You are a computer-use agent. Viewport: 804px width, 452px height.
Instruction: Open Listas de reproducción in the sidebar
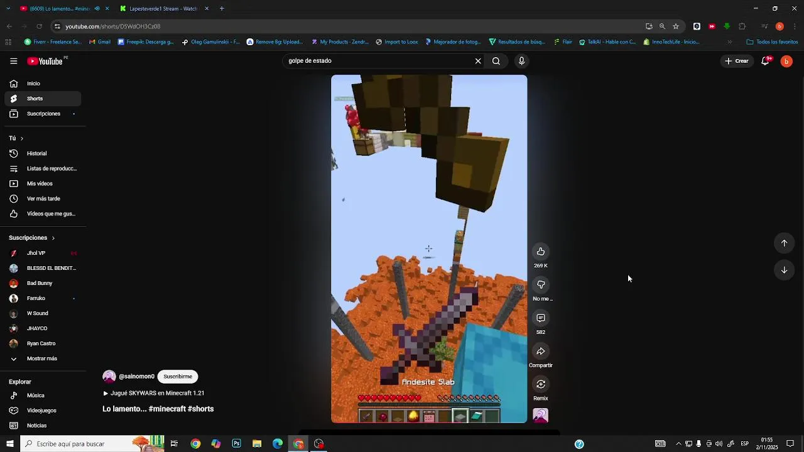[x=43, y=168]
